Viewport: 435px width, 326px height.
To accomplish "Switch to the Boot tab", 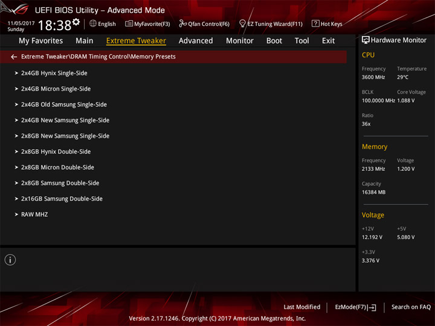I will point(274,41).
